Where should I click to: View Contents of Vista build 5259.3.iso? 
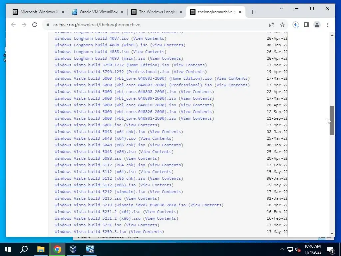pos(147,232)
